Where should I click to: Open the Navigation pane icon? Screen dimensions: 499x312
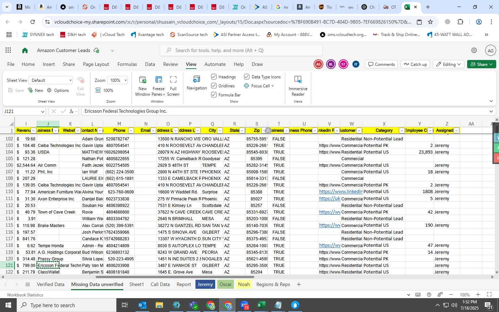click(196, 79)
